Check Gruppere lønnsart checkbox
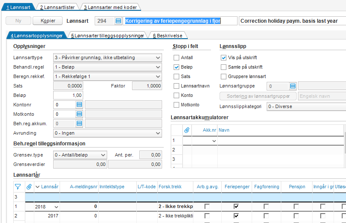The image size is (346, 223). pos(223,76)
